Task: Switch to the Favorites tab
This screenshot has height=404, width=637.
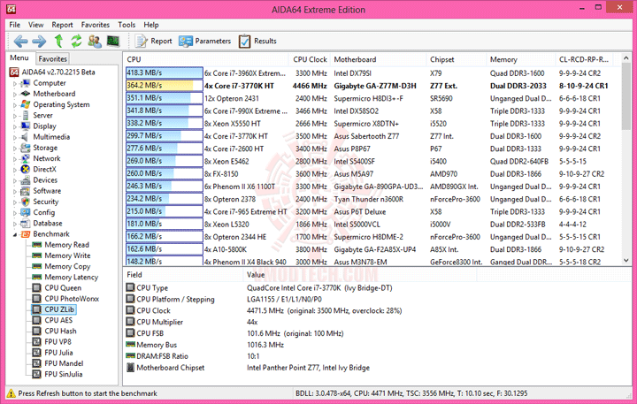Action: tap(53, 59)
